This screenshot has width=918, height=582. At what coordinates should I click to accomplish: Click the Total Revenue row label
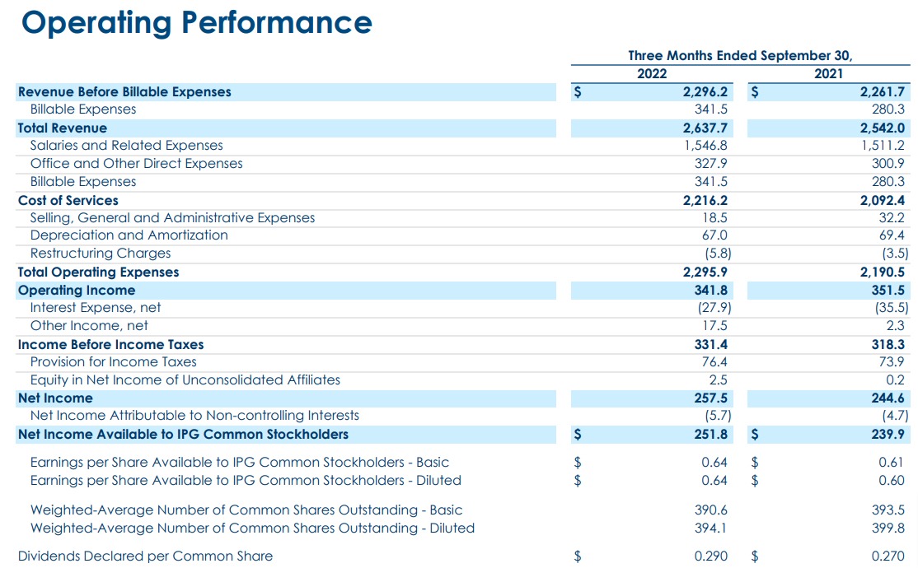pyautogui.click(x=63, y=128)
